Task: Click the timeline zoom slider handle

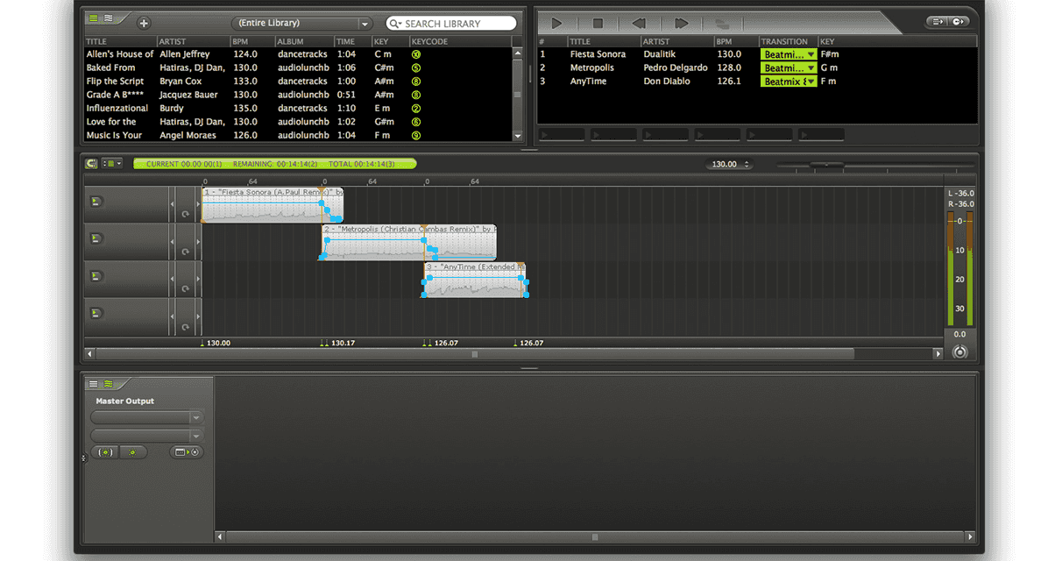Action: [826, 164]
